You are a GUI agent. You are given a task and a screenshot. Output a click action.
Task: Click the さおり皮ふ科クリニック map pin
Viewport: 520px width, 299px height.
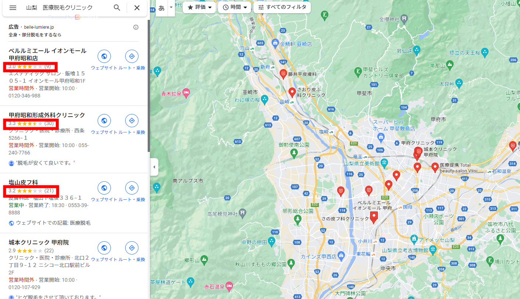click(x=292, y=92)
